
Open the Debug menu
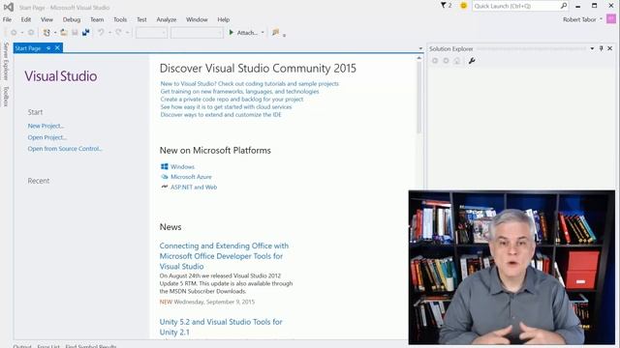click(x=72, y=19)
